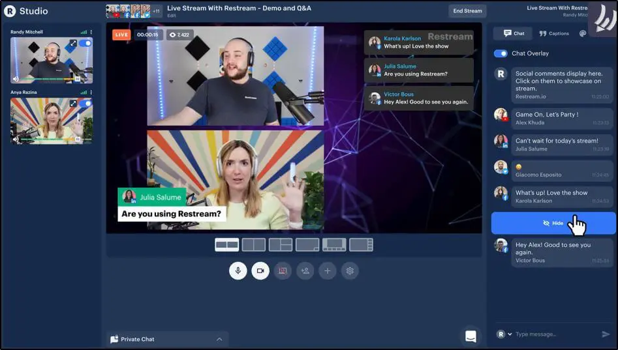
Task: Click the Private Chat label
Action: click(x=138, y=340)
